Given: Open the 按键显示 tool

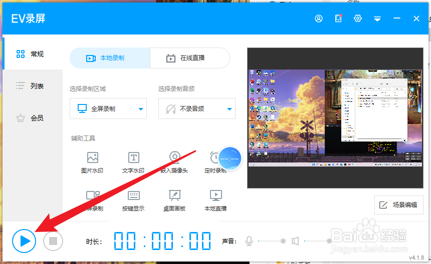Looking at the screenshot, I should coord(133,200).
